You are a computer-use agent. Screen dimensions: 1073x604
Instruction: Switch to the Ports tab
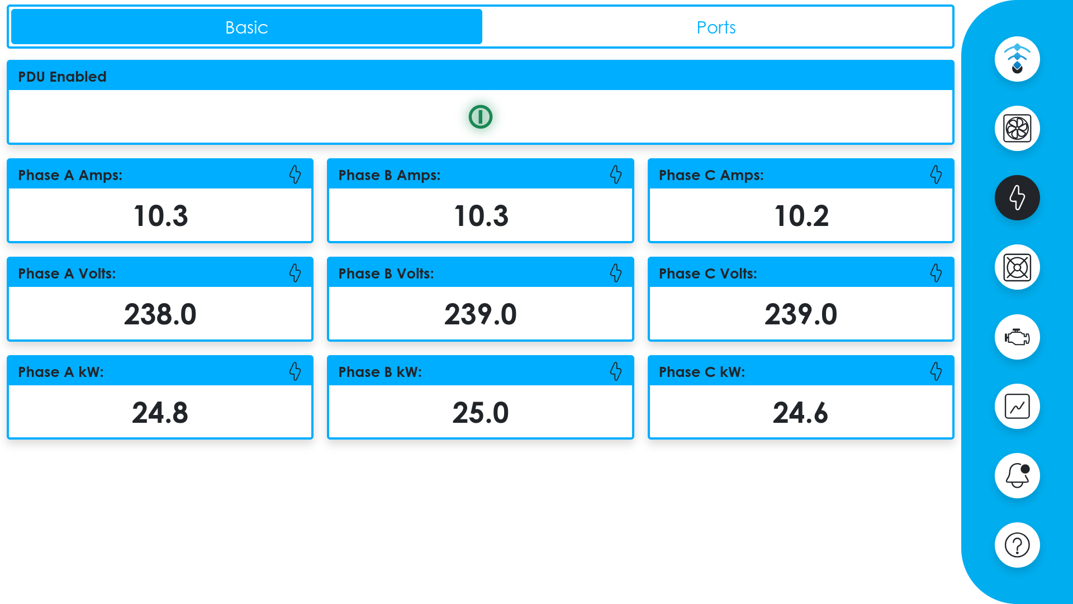[717, 26]
